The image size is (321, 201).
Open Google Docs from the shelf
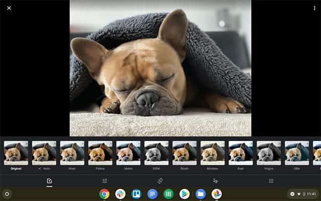pos(152,194)
